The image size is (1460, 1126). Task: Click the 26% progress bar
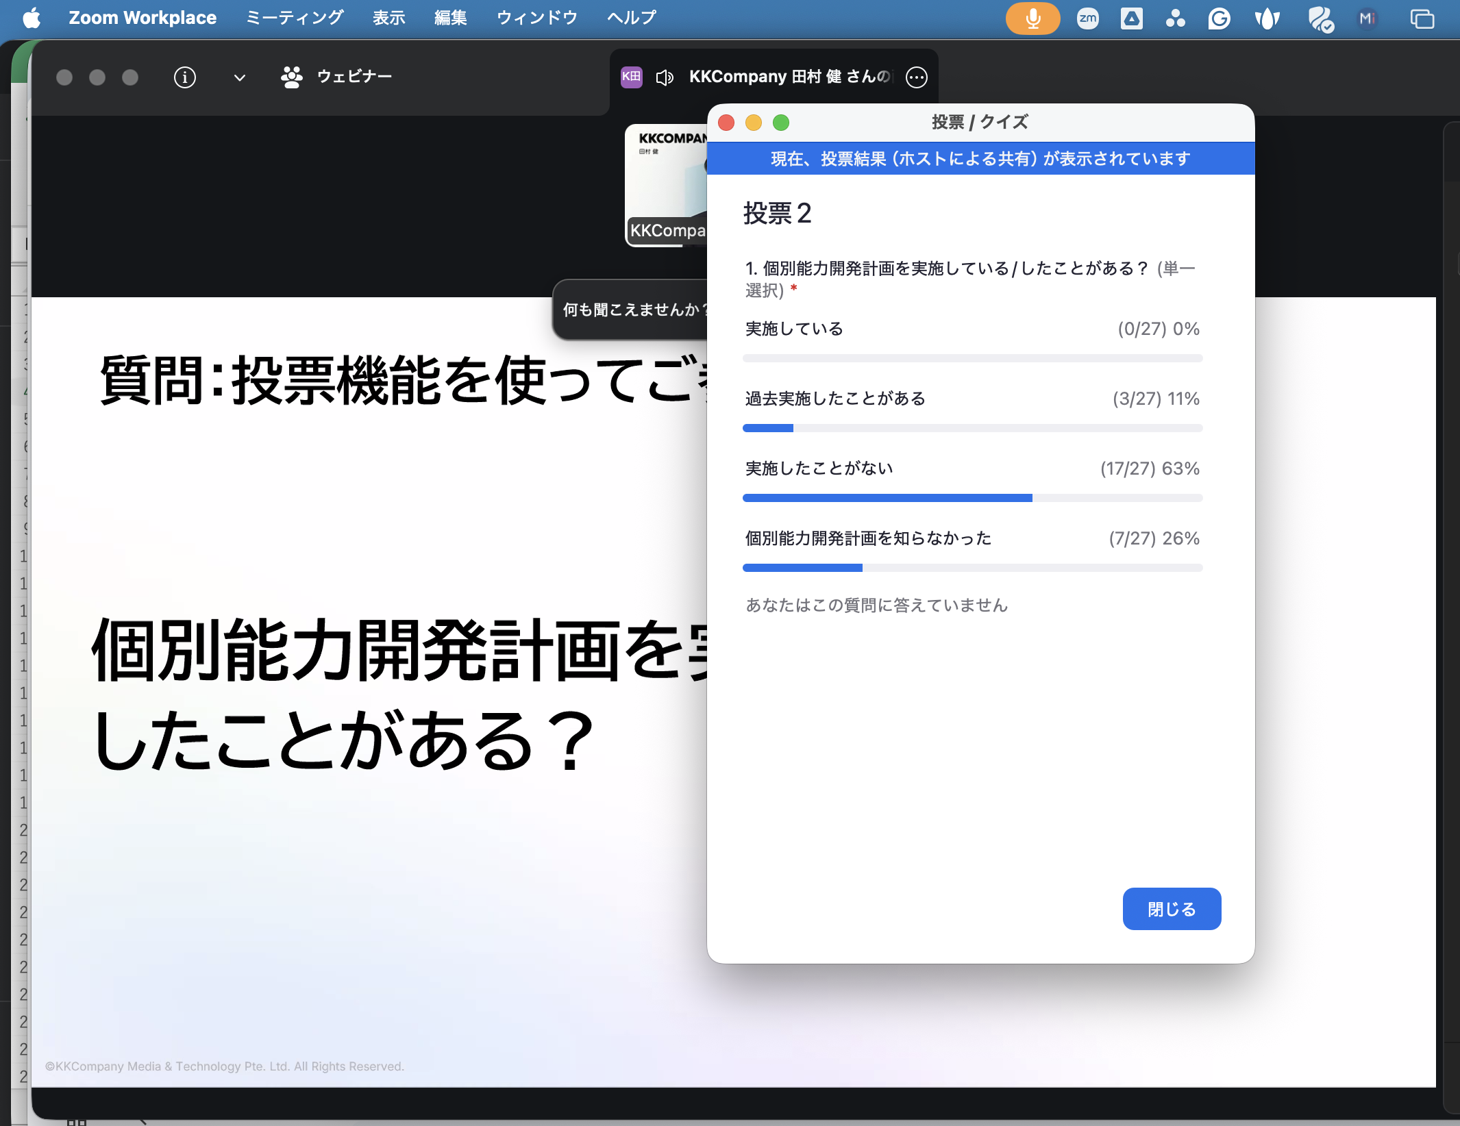coord(973,568)
